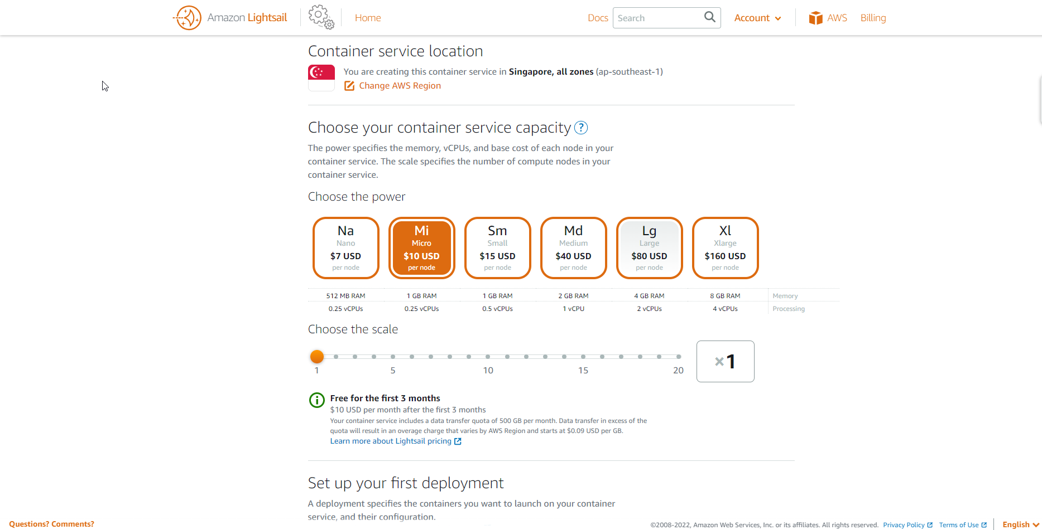This screenshot has width=1042, height=530.
Task: Open the Docs link in header
Action: pos(598,18)
